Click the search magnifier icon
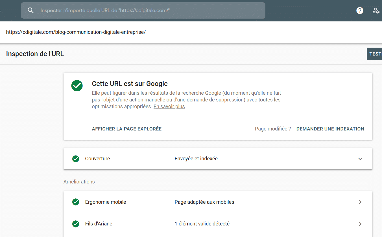The image size is (382, 237). pos(31,10)
